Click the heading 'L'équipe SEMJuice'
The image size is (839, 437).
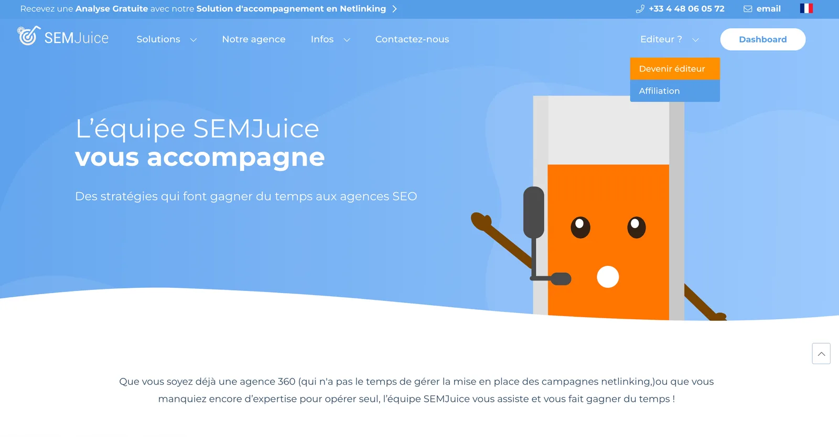tap(197, 129)
